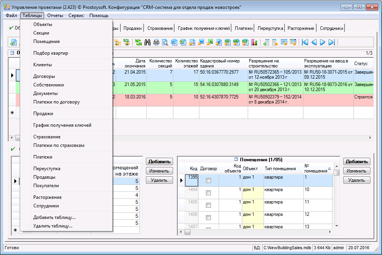
Task: Toggle the Договор checkbox for row 1404
Action: pyautogui.click(x=209, y=193)
